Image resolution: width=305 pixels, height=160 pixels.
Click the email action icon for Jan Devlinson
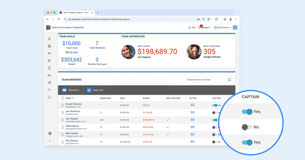pos(192,112)
